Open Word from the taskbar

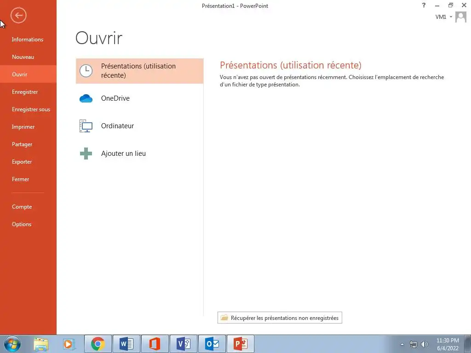point(126,344)
